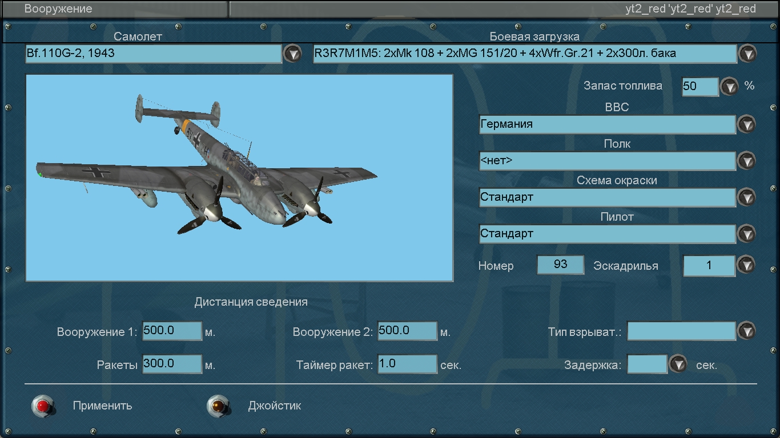The width and height of the screenshot is (780, 438).
Task: Click the Bf.110 aircraft 3D preview
Action: 239,177
